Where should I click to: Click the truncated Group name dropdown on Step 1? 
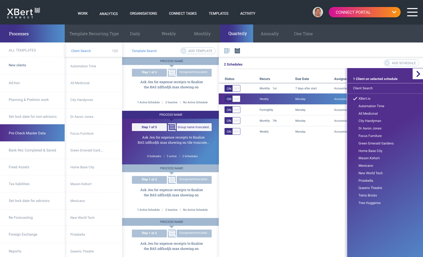[x=194, y=127]
